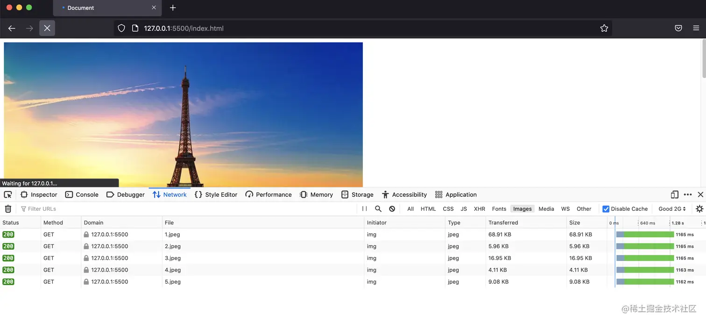
Task: Sort by the Type column header
Action: coord(465,223)
